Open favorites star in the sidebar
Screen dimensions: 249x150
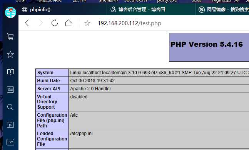click(x=10, y=54)
